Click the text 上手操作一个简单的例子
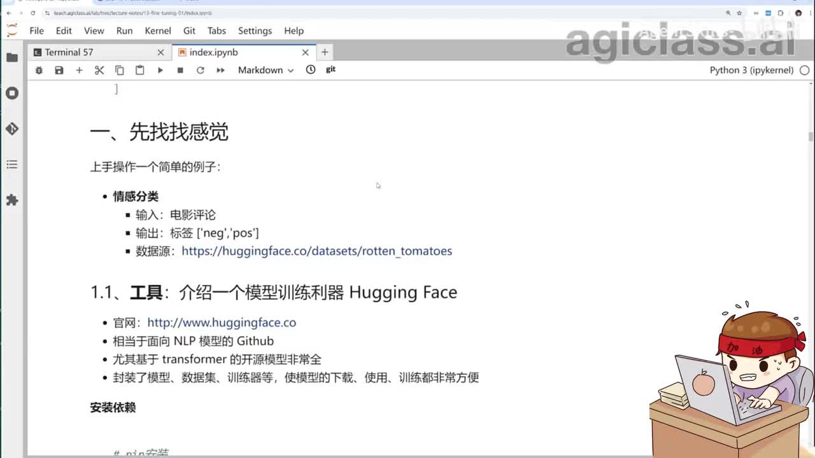815x458 pixels. [155, 167]
